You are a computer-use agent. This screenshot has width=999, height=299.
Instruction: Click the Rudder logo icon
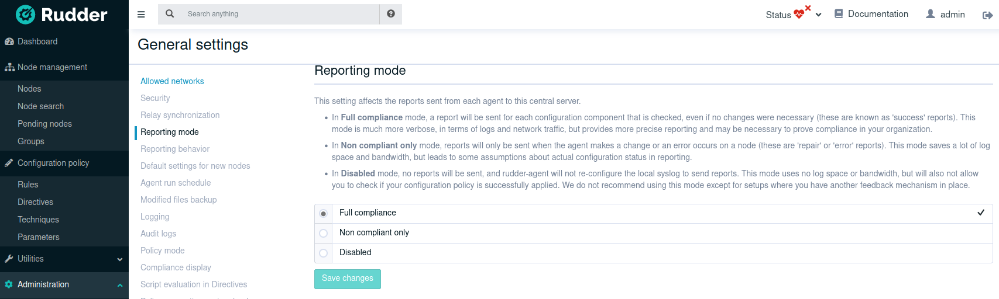(25, 15)
